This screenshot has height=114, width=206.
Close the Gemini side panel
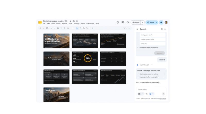point(165,29)
